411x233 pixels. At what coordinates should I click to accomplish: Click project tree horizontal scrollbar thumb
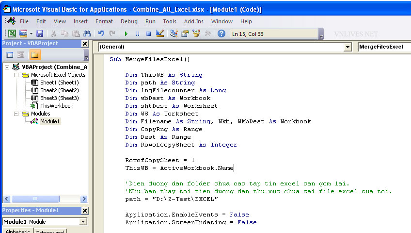click(x=35, y=199)
